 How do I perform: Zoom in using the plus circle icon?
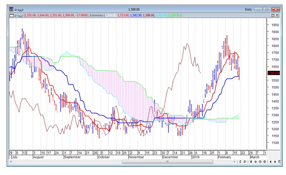click(x=265, y=162)
